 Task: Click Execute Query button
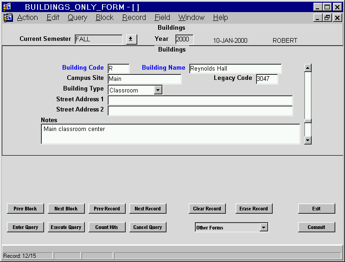(x=66, y=227)
